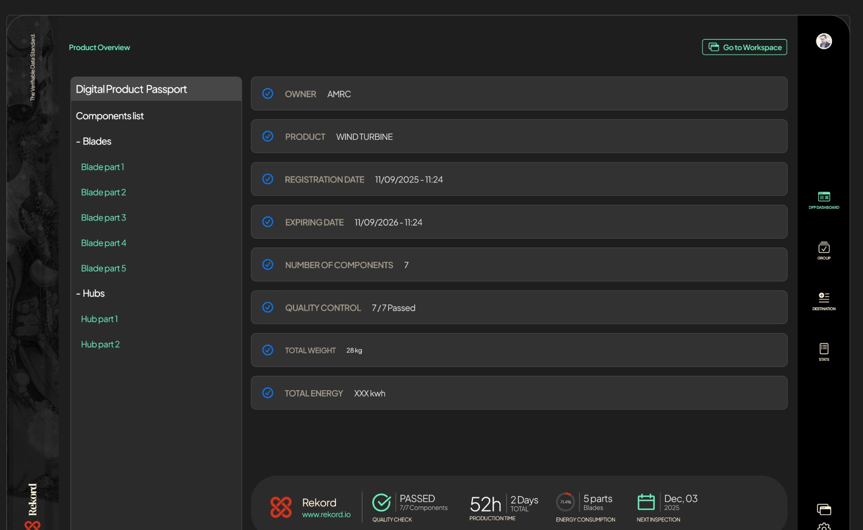Expand the Components list section

(110, 116)
